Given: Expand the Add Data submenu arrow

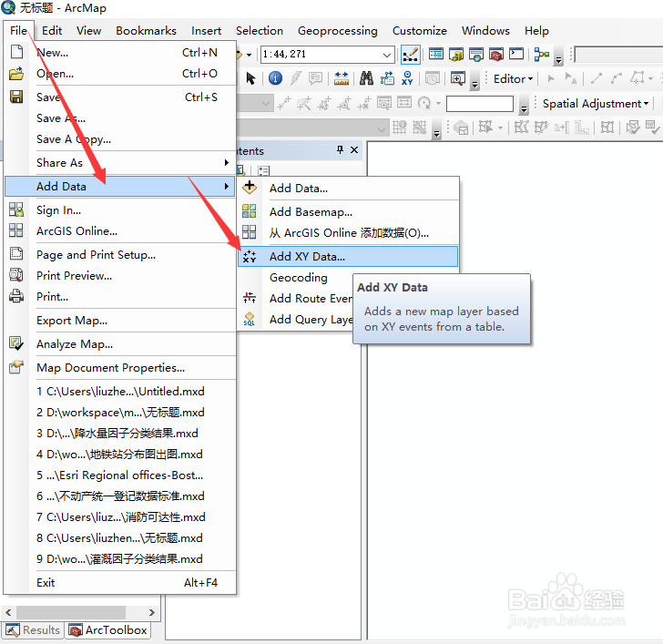Looking at the screenshot, I should coord(227,187).
